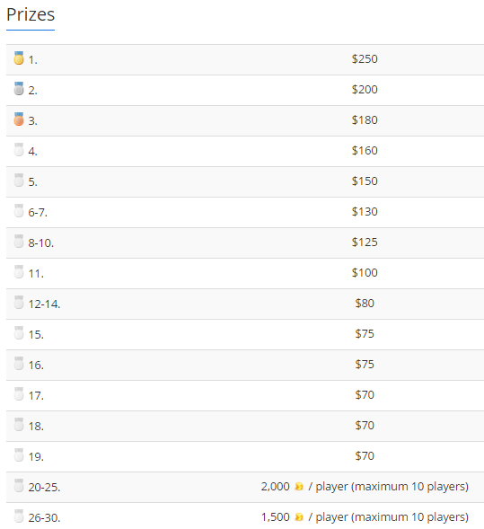Click the medal icon beside rank 26-30
Viewport: 484px width, 529px height.
click(x=19, y=516)
